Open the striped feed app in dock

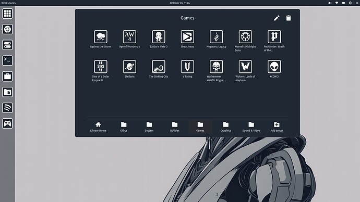click(x=8, y=108)
